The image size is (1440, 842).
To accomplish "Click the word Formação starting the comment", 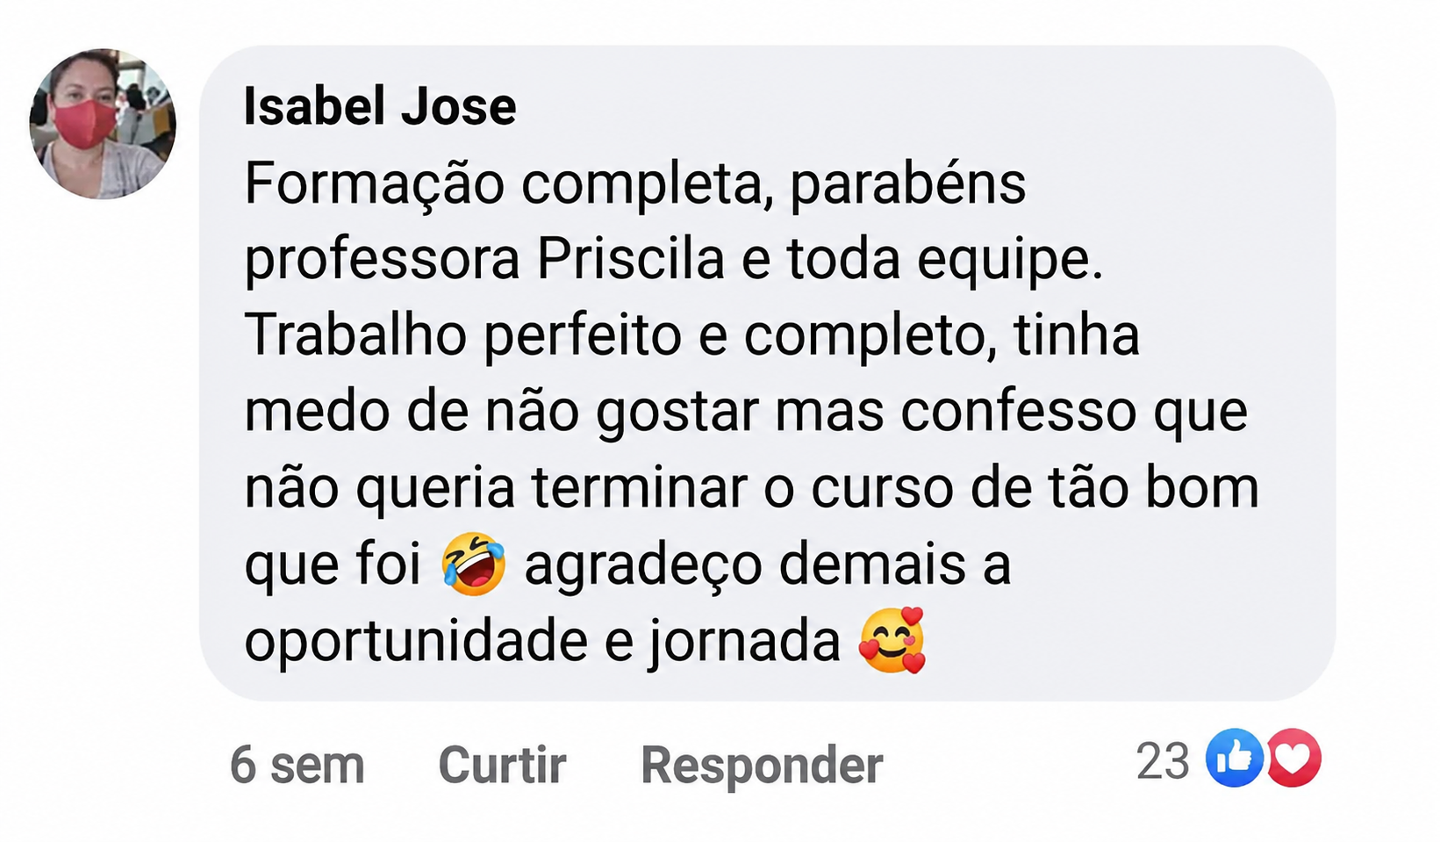I will (x=375, y=184).
